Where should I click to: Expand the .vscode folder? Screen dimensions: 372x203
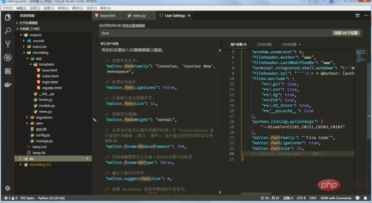53,41
